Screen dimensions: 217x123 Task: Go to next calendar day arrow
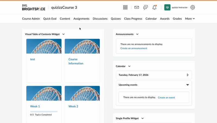[188, 75]
